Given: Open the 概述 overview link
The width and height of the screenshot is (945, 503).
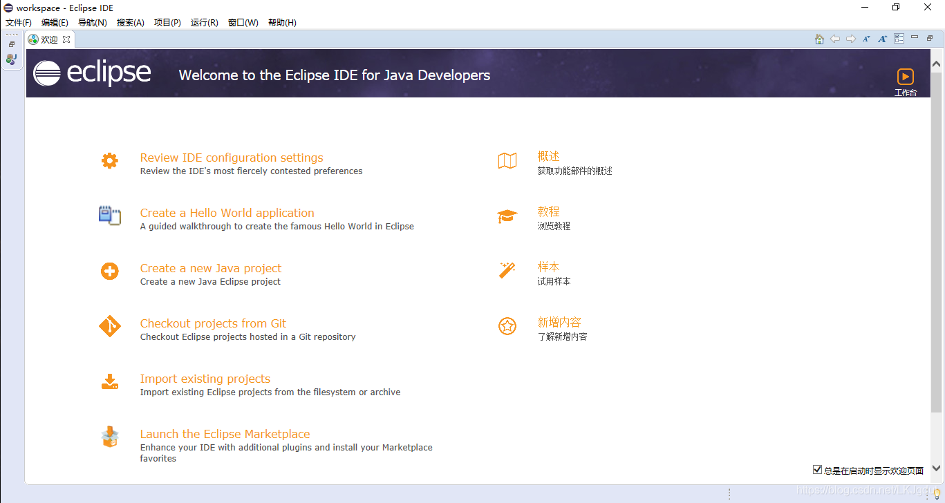Looking at the screenshot, I should (549, 157).
